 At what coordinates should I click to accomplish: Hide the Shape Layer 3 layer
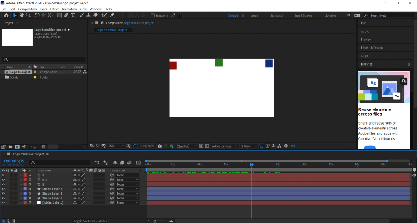point(3,189)
